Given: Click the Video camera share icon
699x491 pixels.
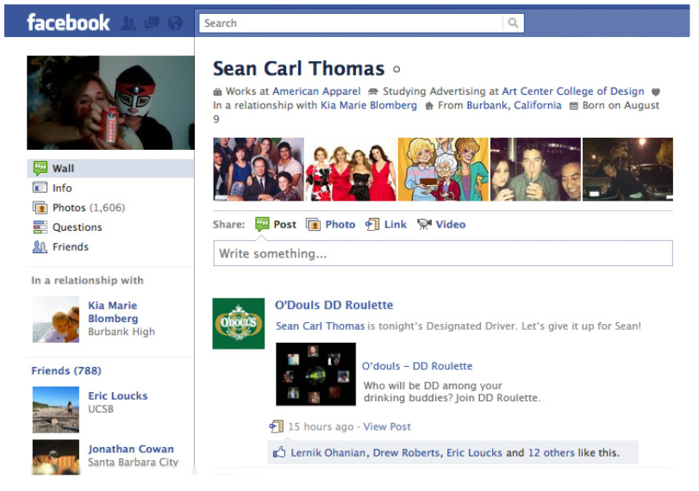Looking at the screenshot, I should coord(424,224).
